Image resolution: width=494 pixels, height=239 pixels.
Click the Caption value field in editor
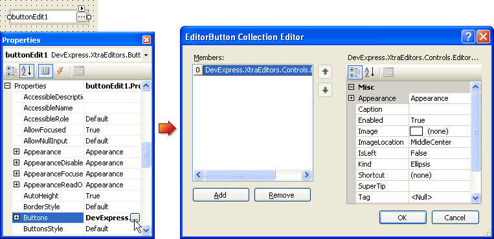(x=440, y=109)
